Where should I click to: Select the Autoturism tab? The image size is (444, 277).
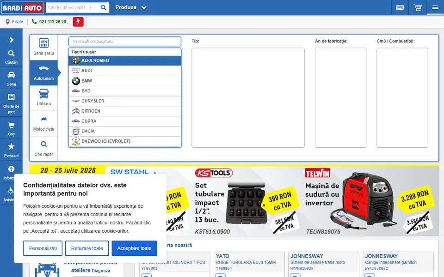[43, 73]
